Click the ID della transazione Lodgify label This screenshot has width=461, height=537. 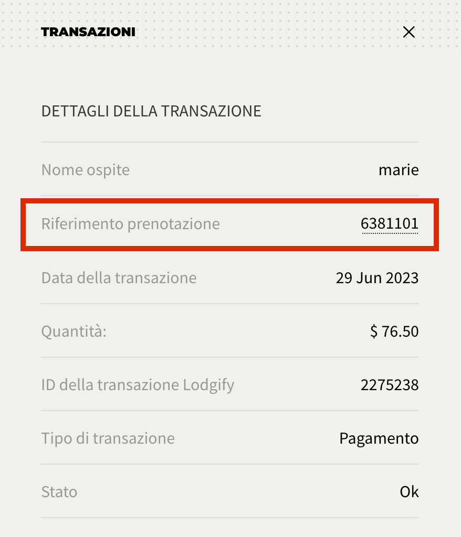click(x=138, y=385)
